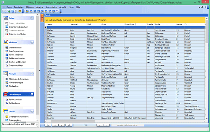Open the first toolbar's options arrow

click(x=23, y=12)
